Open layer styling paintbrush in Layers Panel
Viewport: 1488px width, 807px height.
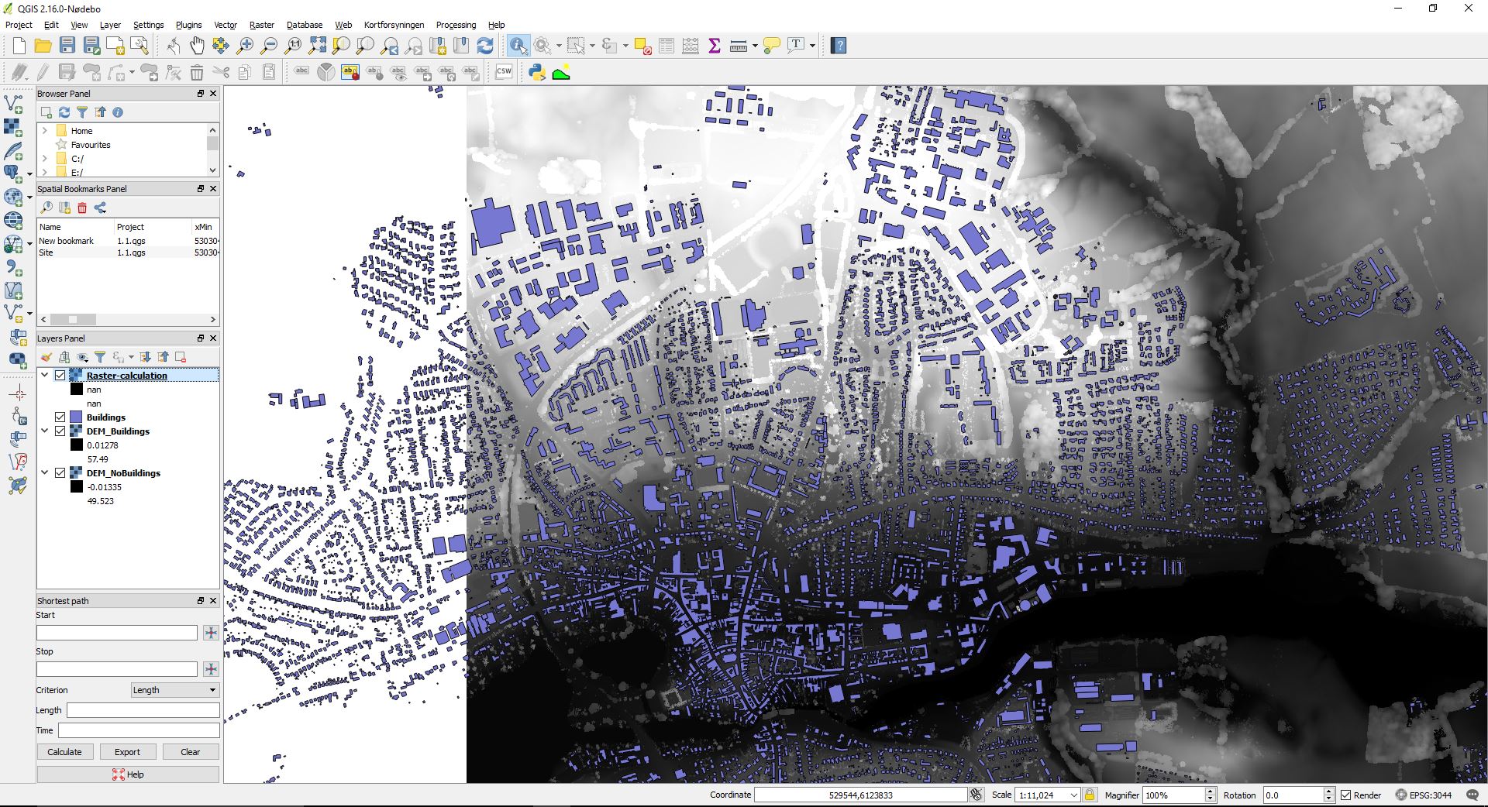[46, 357]
